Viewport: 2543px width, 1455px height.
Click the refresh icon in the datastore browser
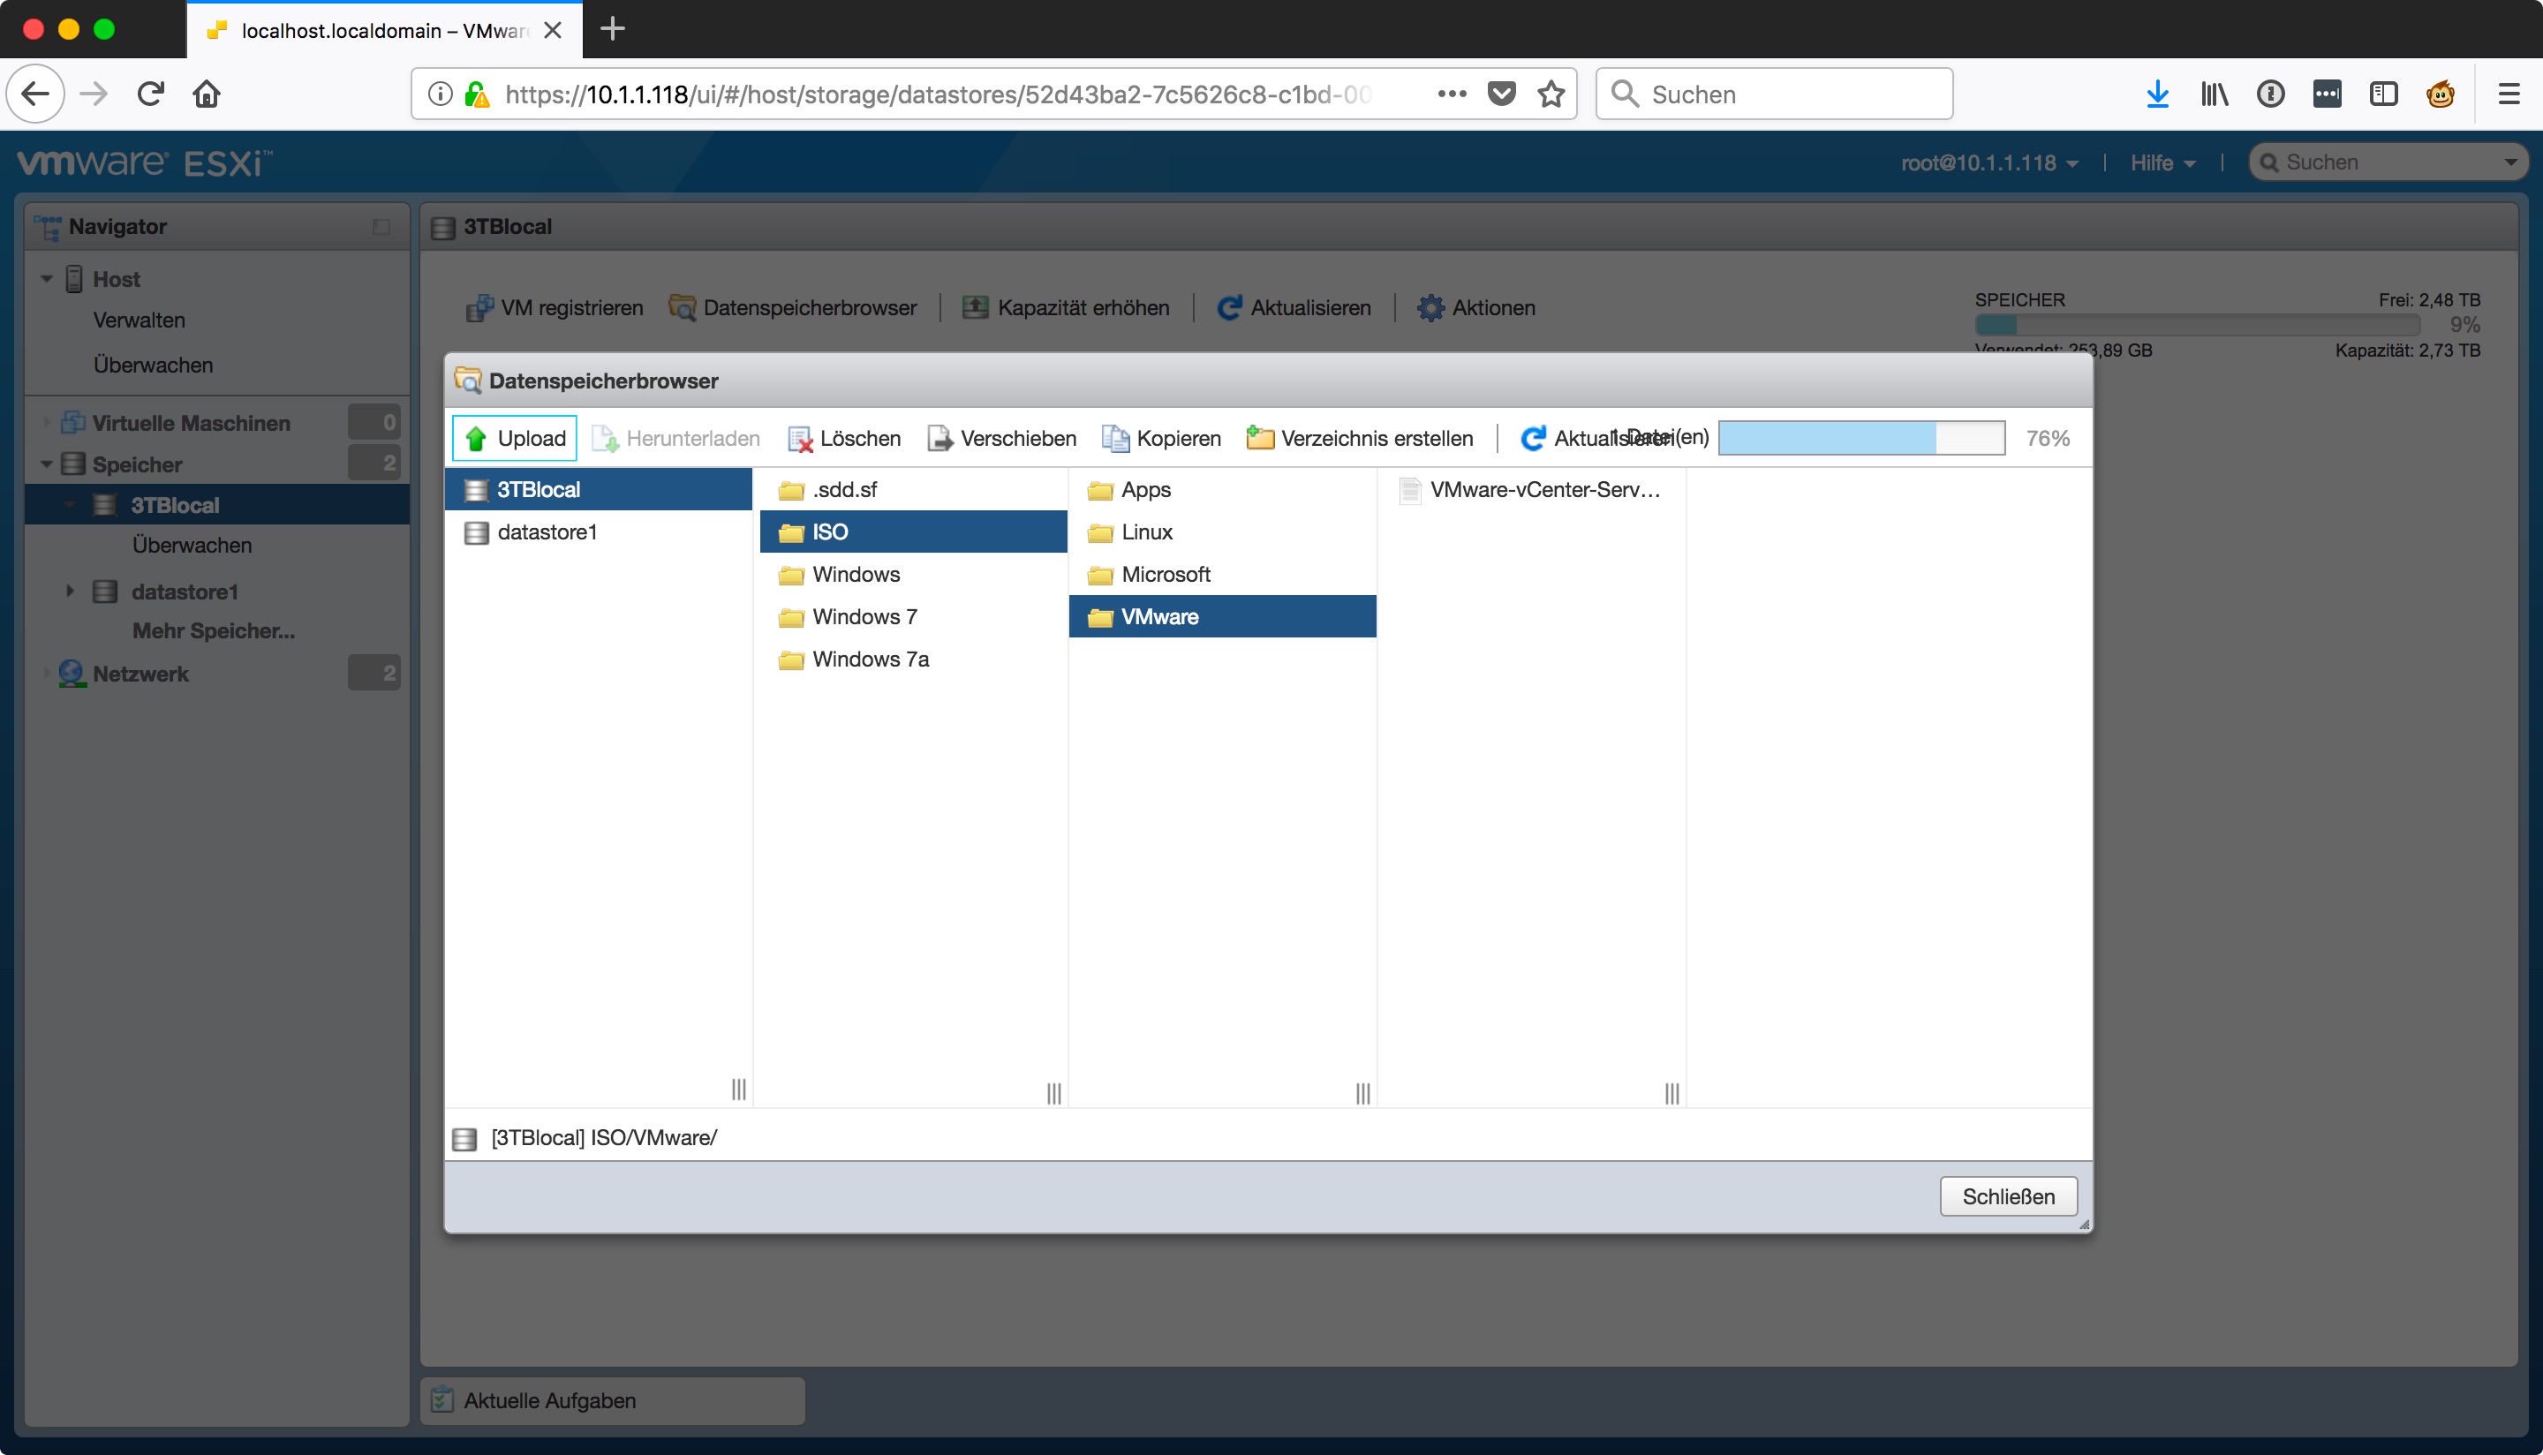click(x=1532, y=438)
